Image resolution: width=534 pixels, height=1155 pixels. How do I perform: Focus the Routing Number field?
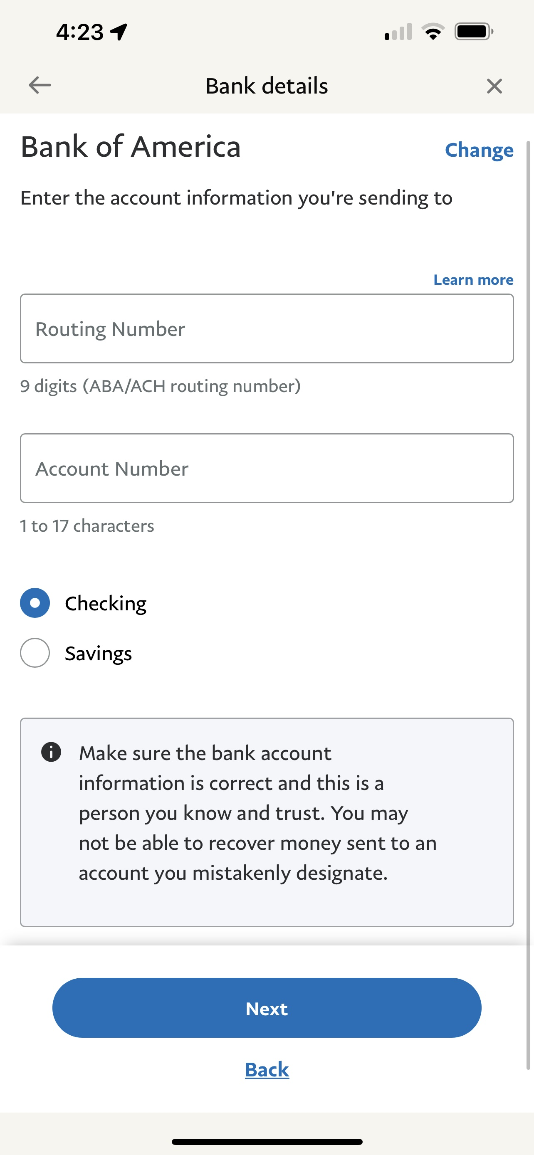[267, 328]
